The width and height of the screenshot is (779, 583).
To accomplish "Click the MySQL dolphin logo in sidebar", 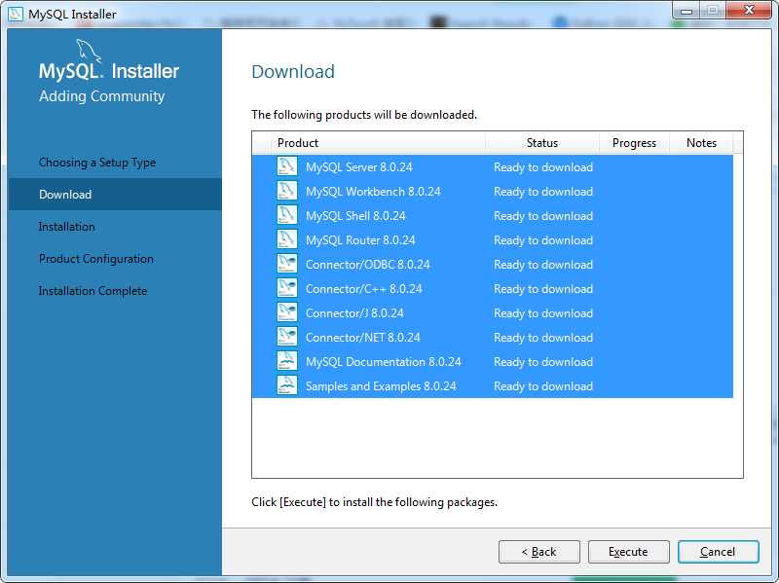I will pyautogui.click(x=89, y=51).
